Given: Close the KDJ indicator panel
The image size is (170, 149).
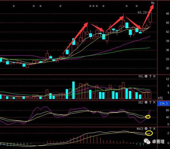Looking at the screenshot, I should 154,102.
